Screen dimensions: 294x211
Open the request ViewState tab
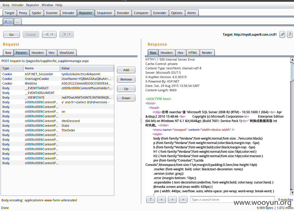67,53
